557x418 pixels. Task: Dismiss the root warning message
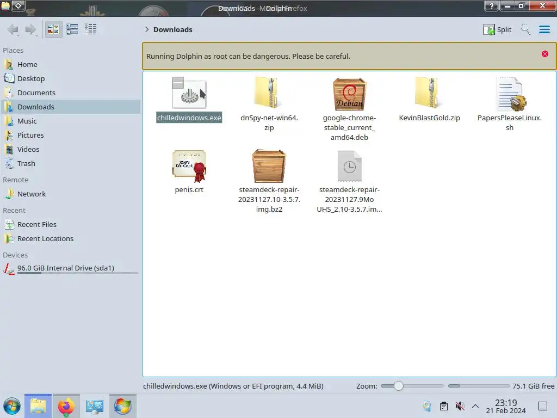tap(545, 54)
